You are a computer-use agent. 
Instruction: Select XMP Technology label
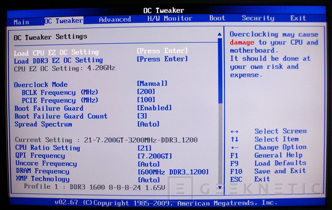[x=43, y=179]
